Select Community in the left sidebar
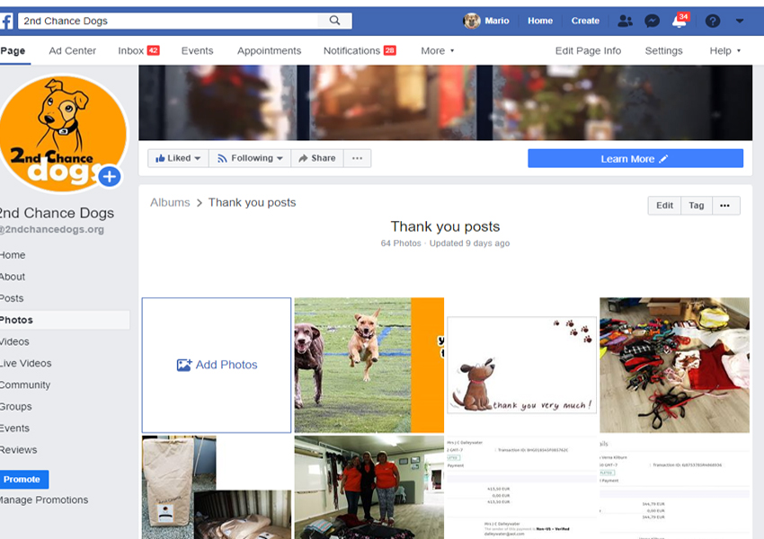 [25, 385]
